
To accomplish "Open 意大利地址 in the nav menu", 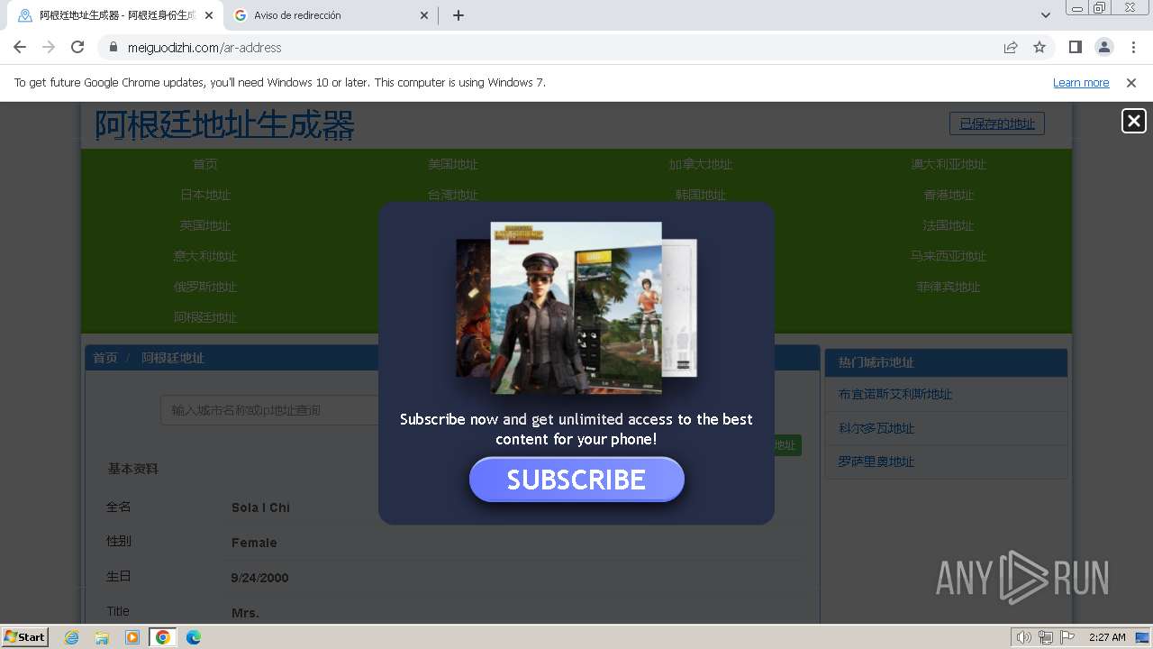I will (x=205, y=256).
